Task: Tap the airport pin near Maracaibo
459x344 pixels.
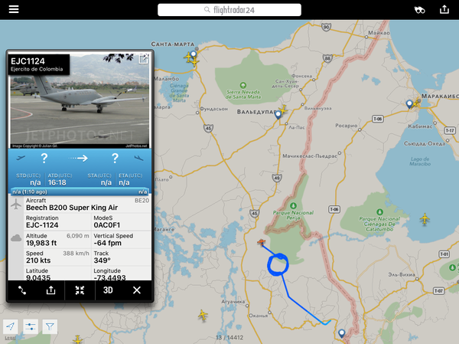Action: tap(409, 104)
